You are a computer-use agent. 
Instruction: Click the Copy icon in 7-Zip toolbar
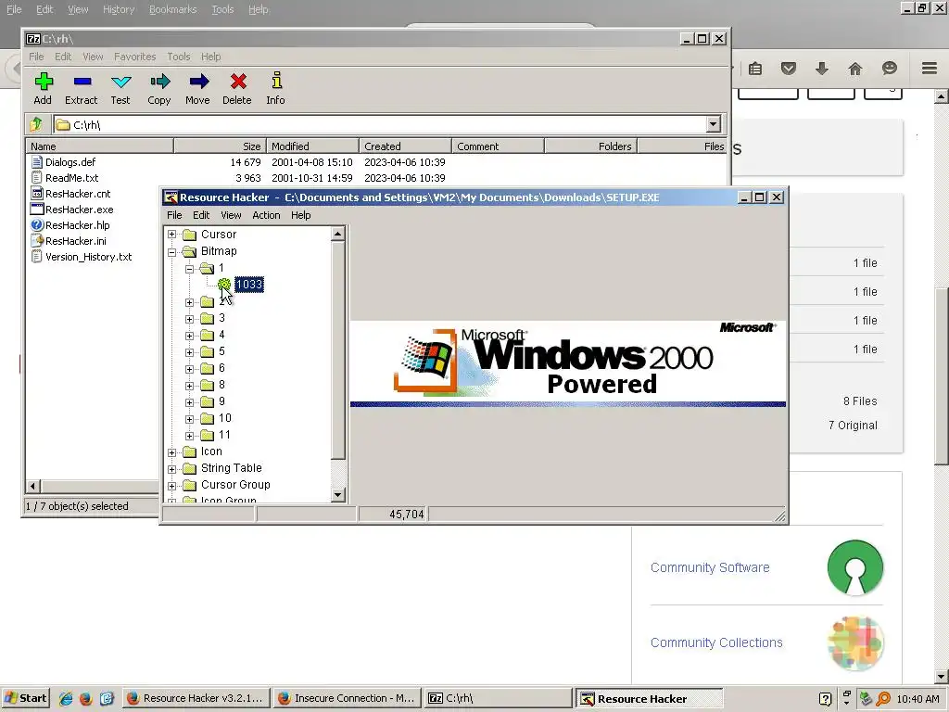[159, 82]
